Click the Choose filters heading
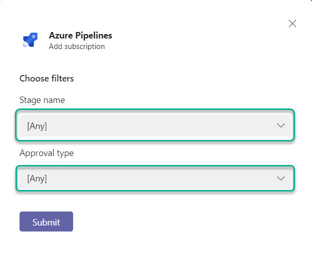The image size is (312, 254). (x=47, y=78)
